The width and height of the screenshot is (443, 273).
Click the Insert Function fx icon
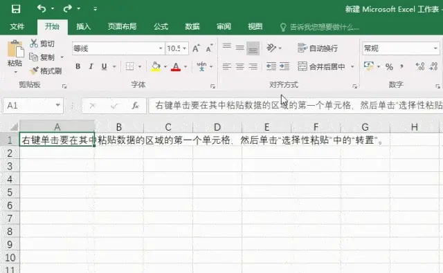point(136,106)
